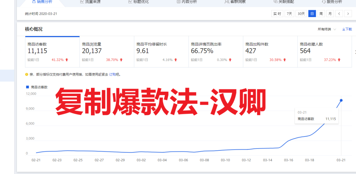Select the 商品平均停留时长 metric card
Screen dimensions: 356x174
162,52
